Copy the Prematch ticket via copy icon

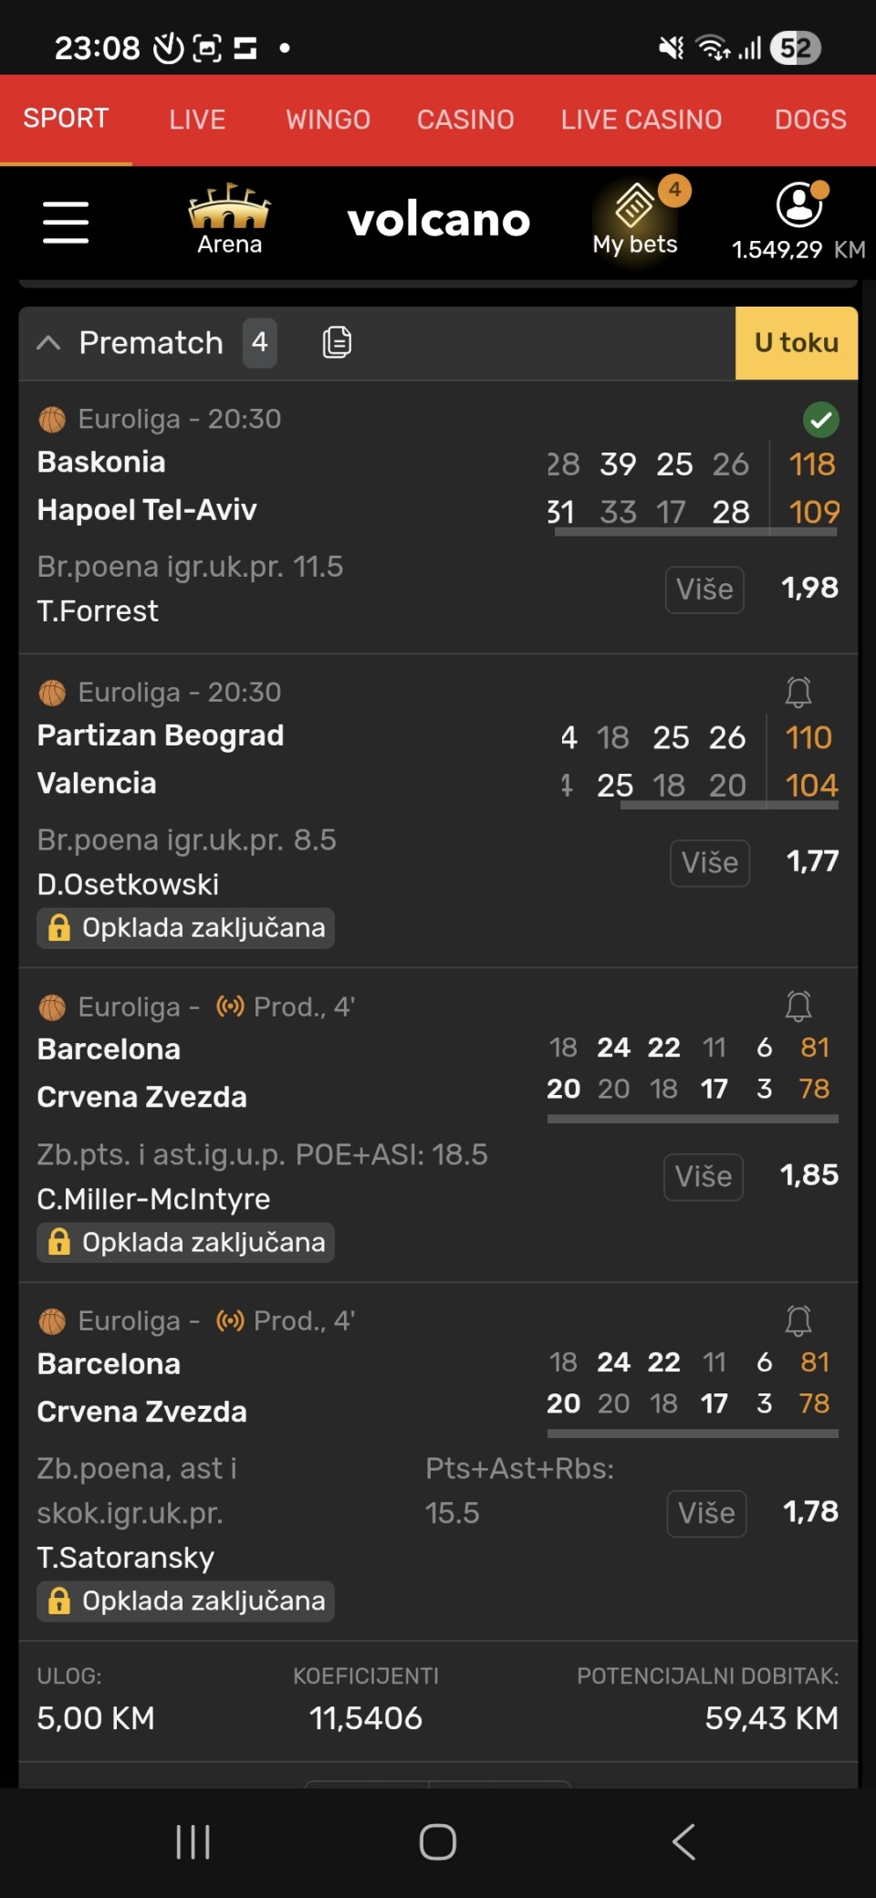coord(337,342)
